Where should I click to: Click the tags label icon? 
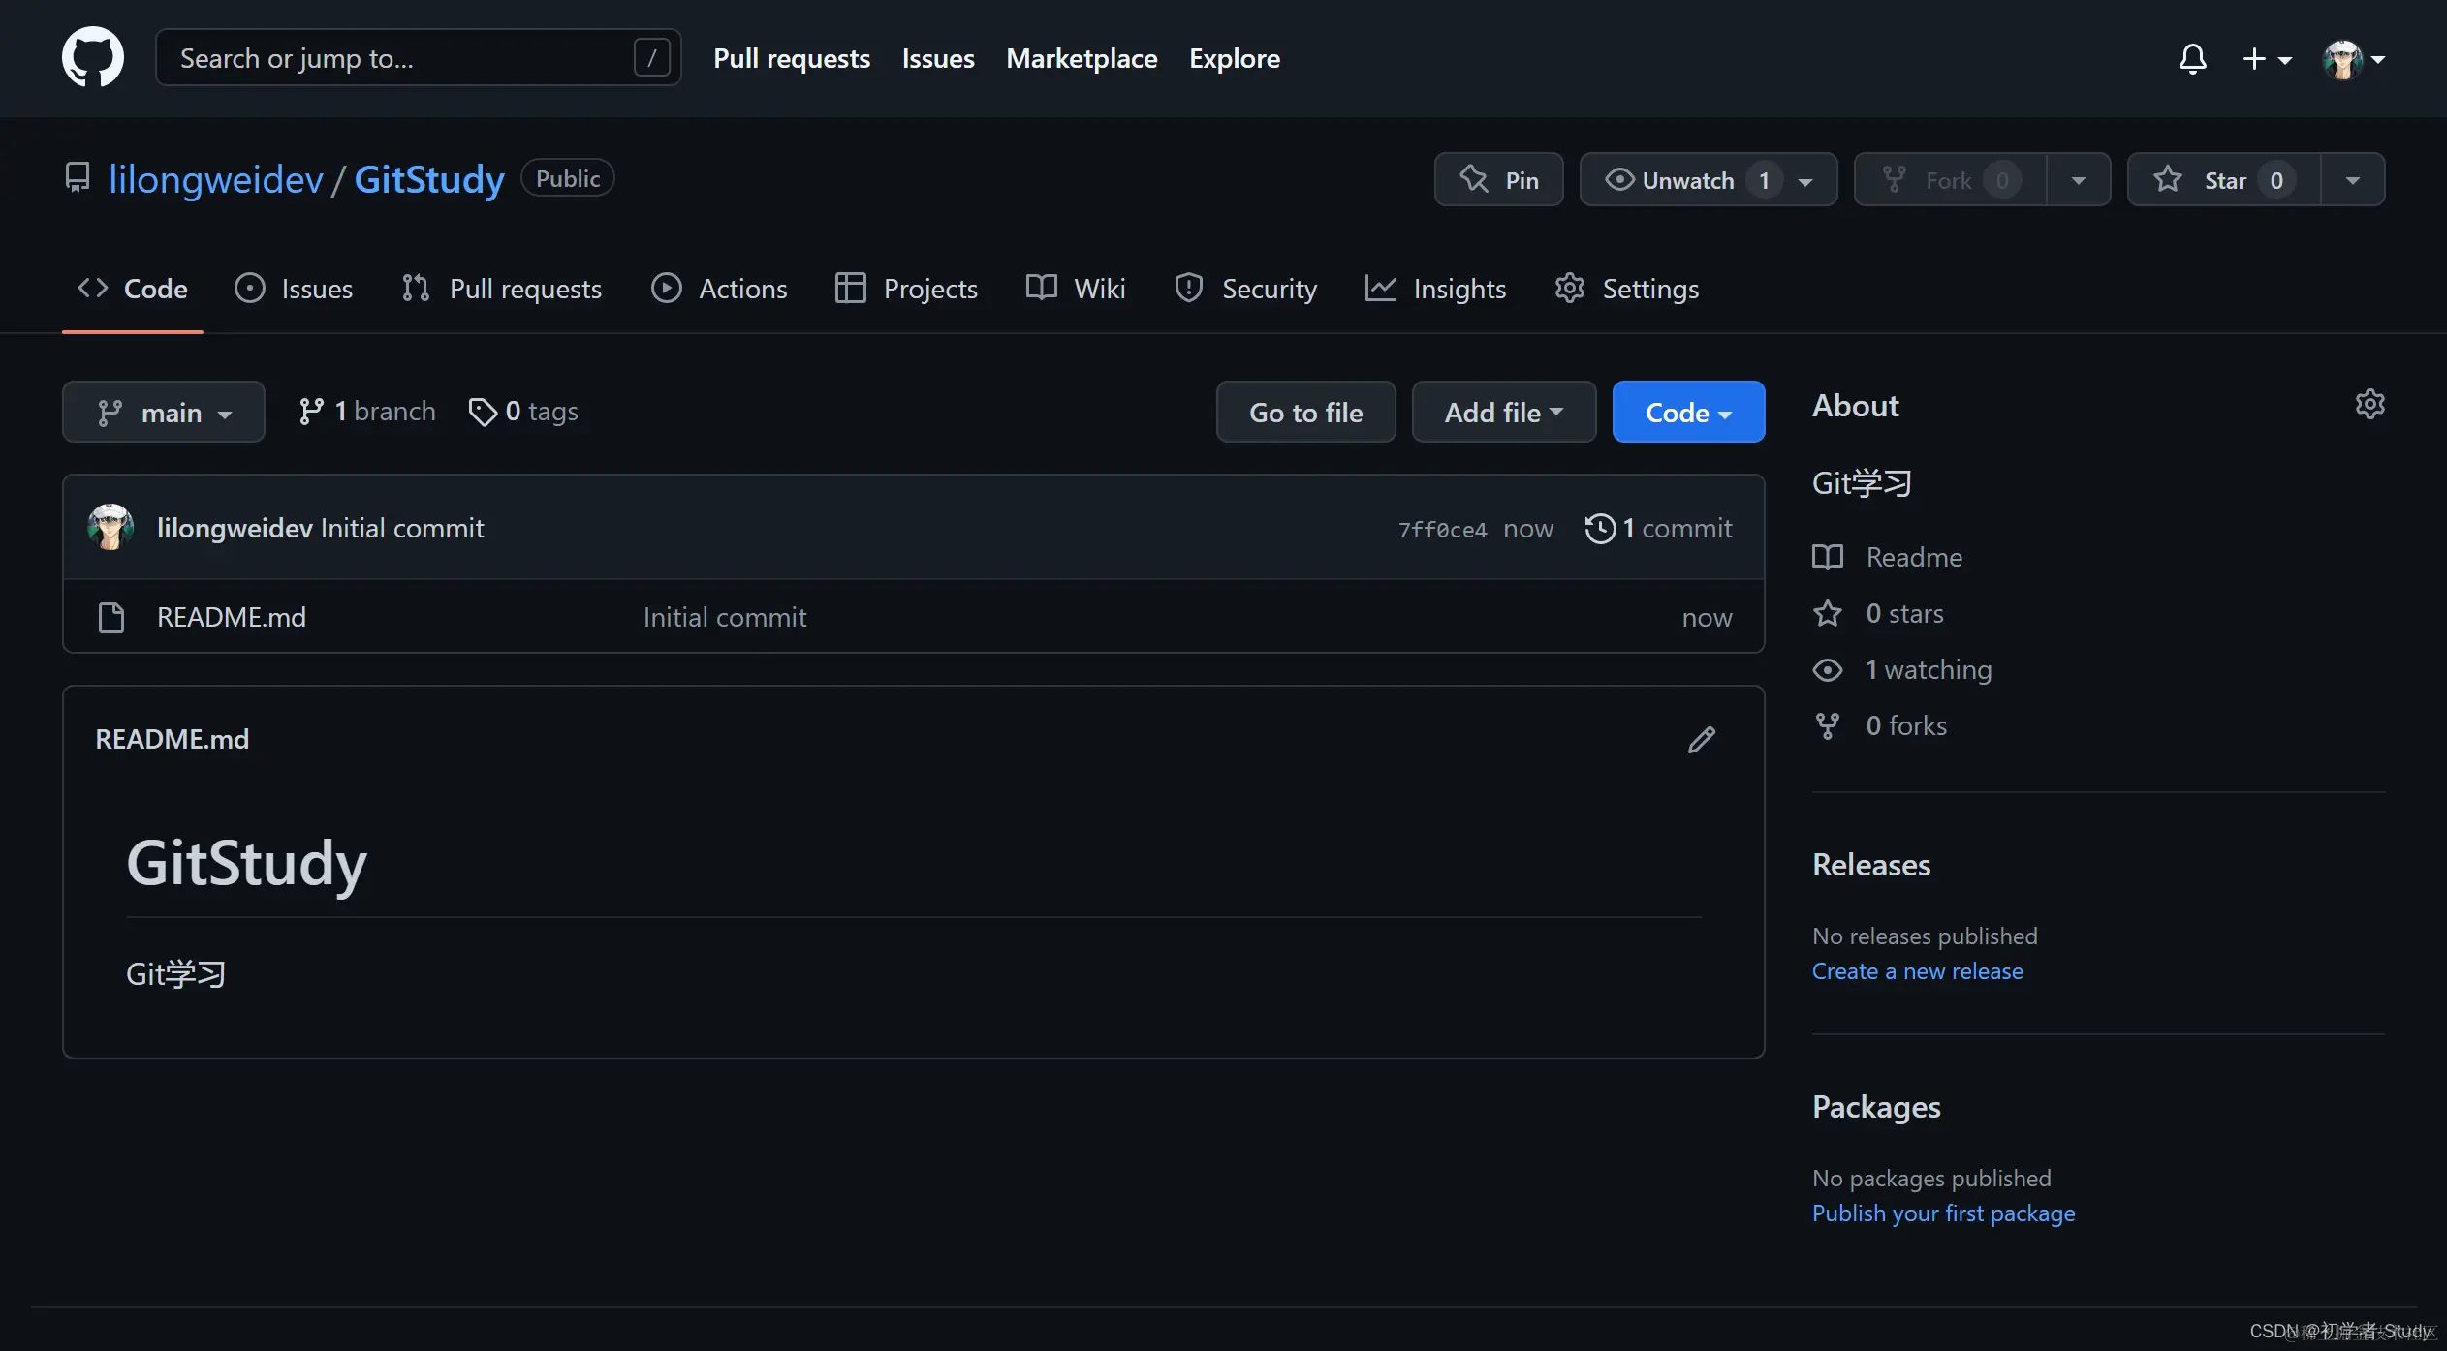(x=482, y=412)
